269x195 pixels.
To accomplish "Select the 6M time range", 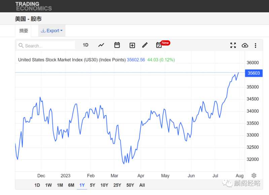I will [x=71, y=185].
